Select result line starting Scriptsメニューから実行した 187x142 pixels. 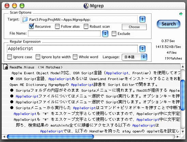tap(91, 108)
